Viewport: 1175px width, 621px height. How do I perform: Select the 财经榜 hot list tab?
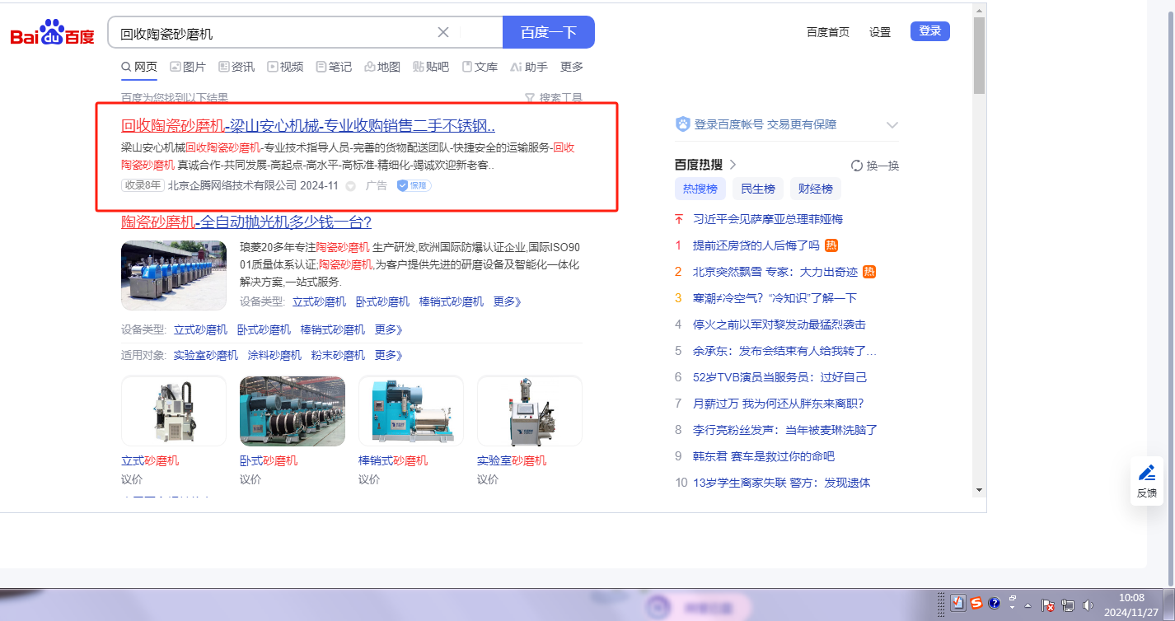point(815,189)
